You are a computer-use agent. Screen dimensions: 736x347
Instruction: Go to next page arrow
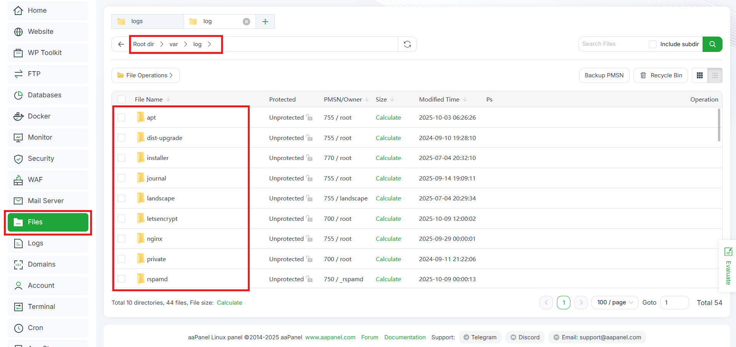coord(581,303)
